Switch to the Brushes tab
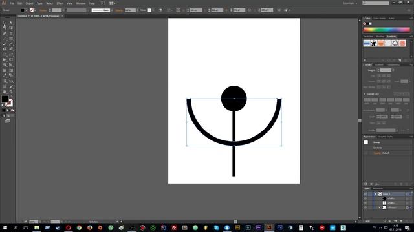 [x=380, y=36]
